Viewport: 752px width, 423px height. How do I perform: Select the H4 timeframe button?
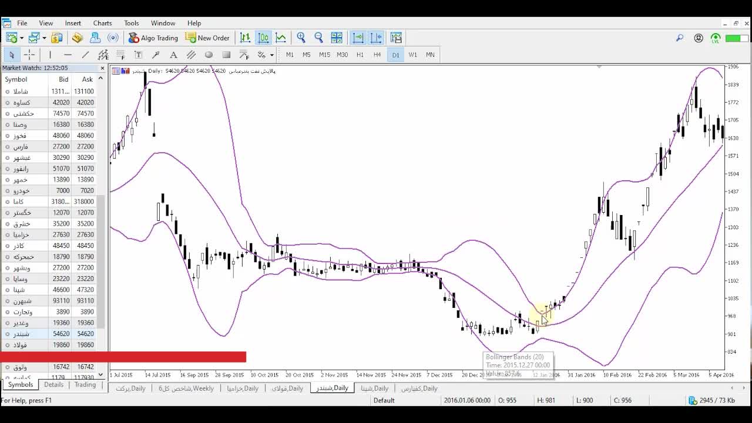coord(377,55)
